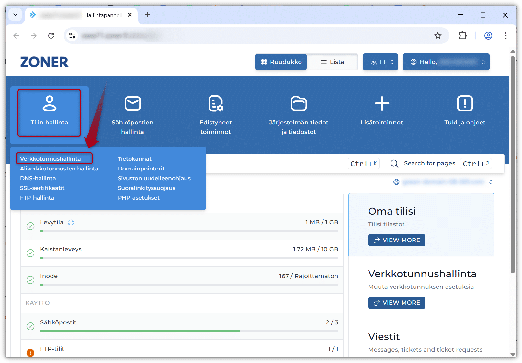Select Verkkotunnushallinta from the menu
Screen dimensions: 522x363
pos(51,159)
